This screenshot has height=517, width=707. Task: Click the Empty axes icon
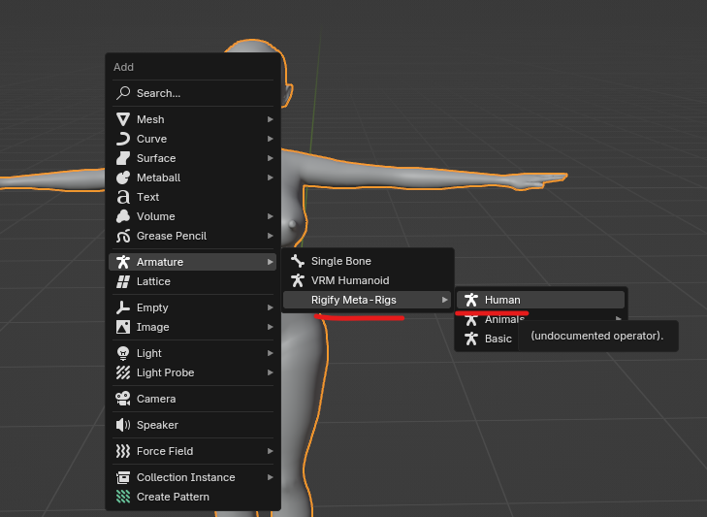coord(123,307)
